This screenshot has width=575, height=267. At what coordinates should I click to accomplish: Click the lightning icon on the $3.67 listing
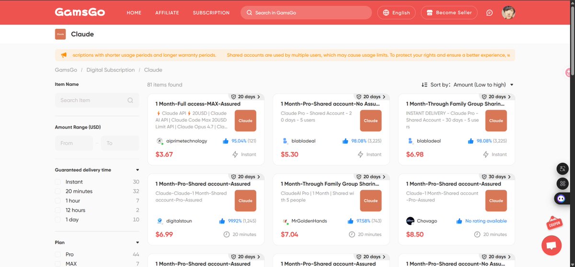[235, 154]
